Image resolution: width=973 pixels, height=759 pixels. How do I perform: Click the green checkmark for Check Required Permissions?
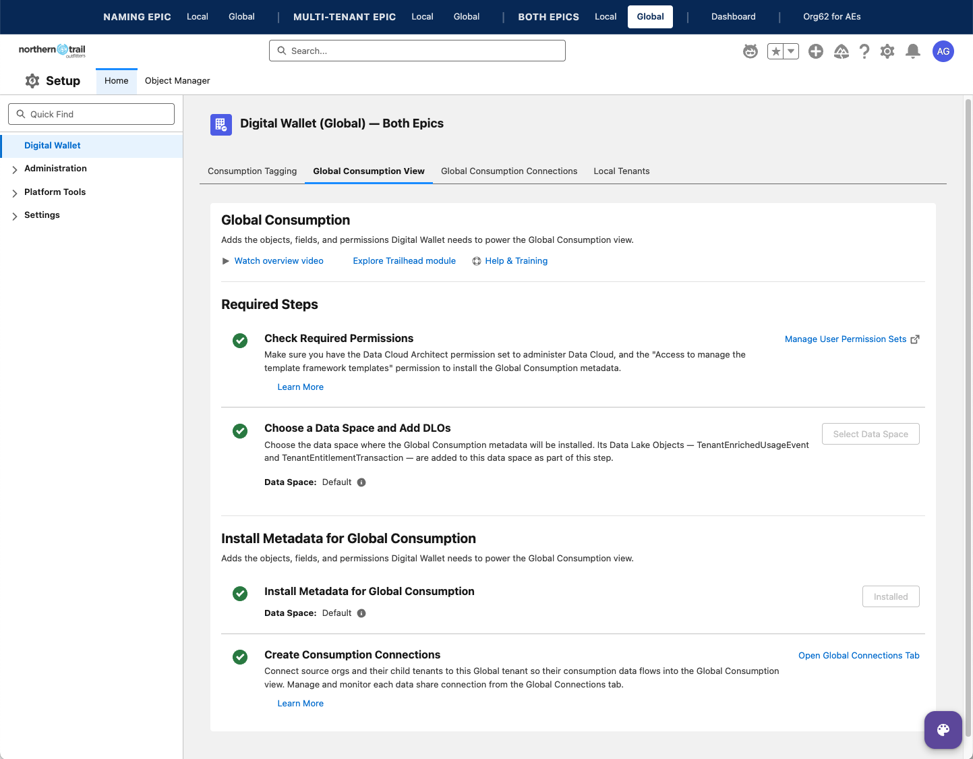[240, 341]
